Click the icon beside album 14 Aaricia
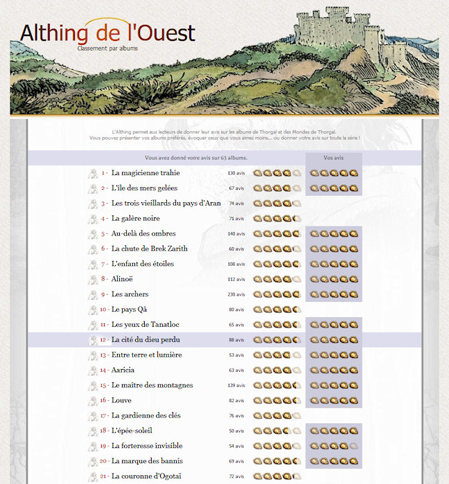 (92, 370)
